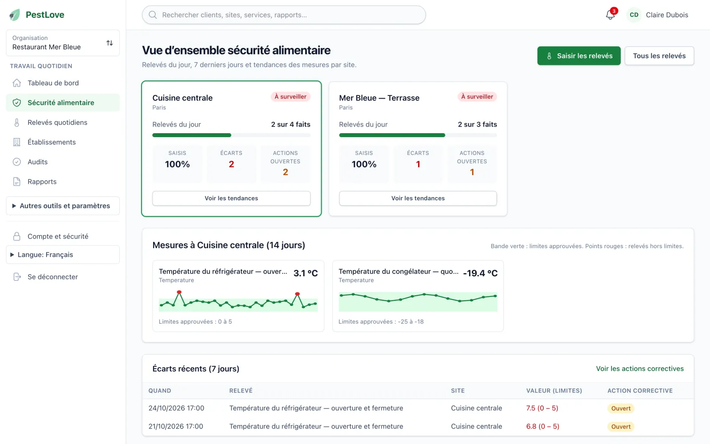Click the Se déconnecter logout icon
Viewport: 710px width, 444px height.
[x=17, y=277]
